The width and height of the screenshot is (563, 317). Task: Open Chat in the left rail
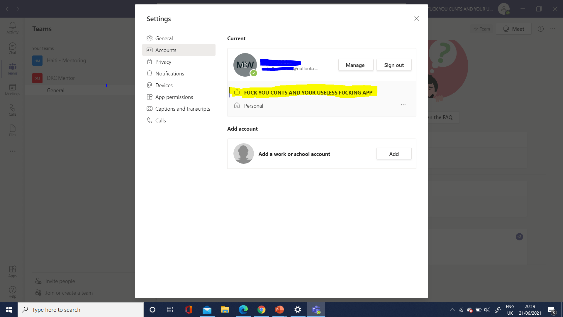pyautogui.click(x=12, y=48)
